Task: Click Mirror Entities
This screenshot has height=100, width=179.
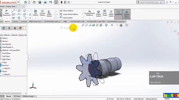Action: (x=67, y=11)
